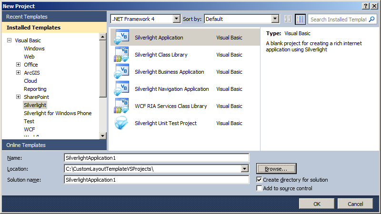
Task: Select Windows template category
Action: pos(34,49)
